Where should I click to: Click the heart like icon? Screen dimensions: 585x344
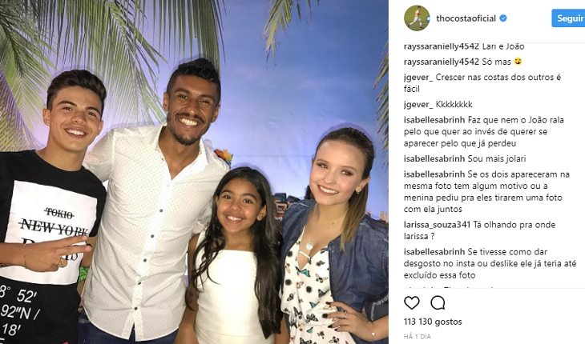(x=412, y=303)
